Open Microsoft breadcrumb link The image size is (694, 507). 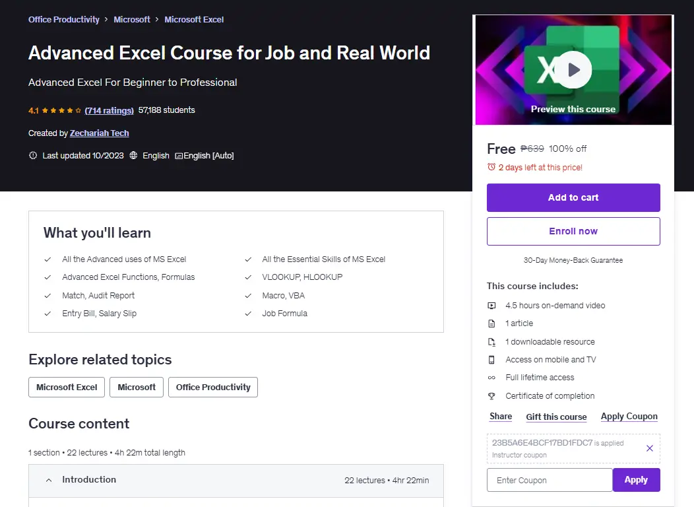(x=132, y=20)
